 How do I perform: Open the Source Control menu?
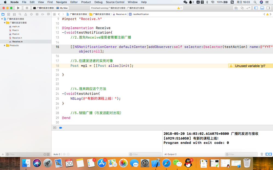(115, 2)
